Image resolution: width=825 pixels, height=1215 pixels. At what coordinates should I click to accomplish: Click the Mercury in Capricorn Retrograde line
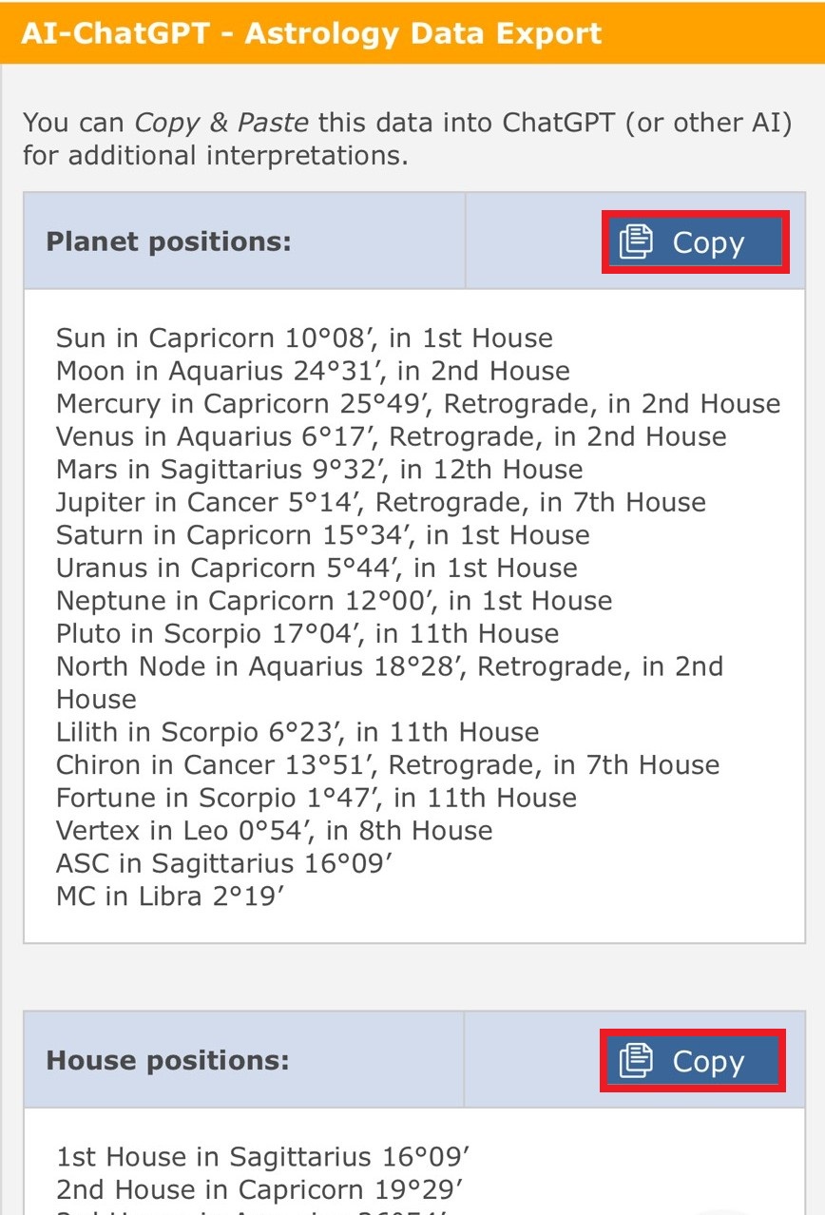[x=418, y=404]
